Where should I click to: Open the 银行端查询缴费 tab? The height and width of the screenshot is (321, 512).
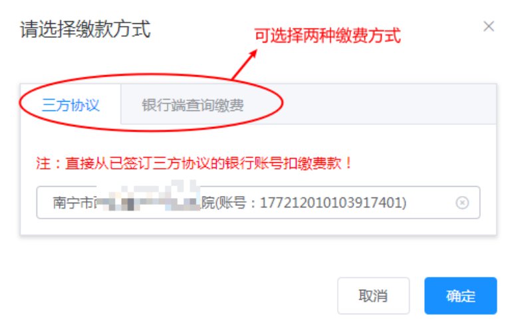pos(193,105)
